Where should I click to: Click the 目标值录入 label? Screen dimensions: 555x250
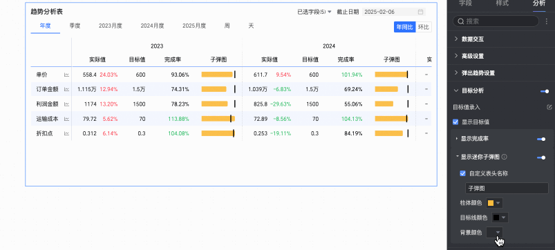click(x=467, y=107)
